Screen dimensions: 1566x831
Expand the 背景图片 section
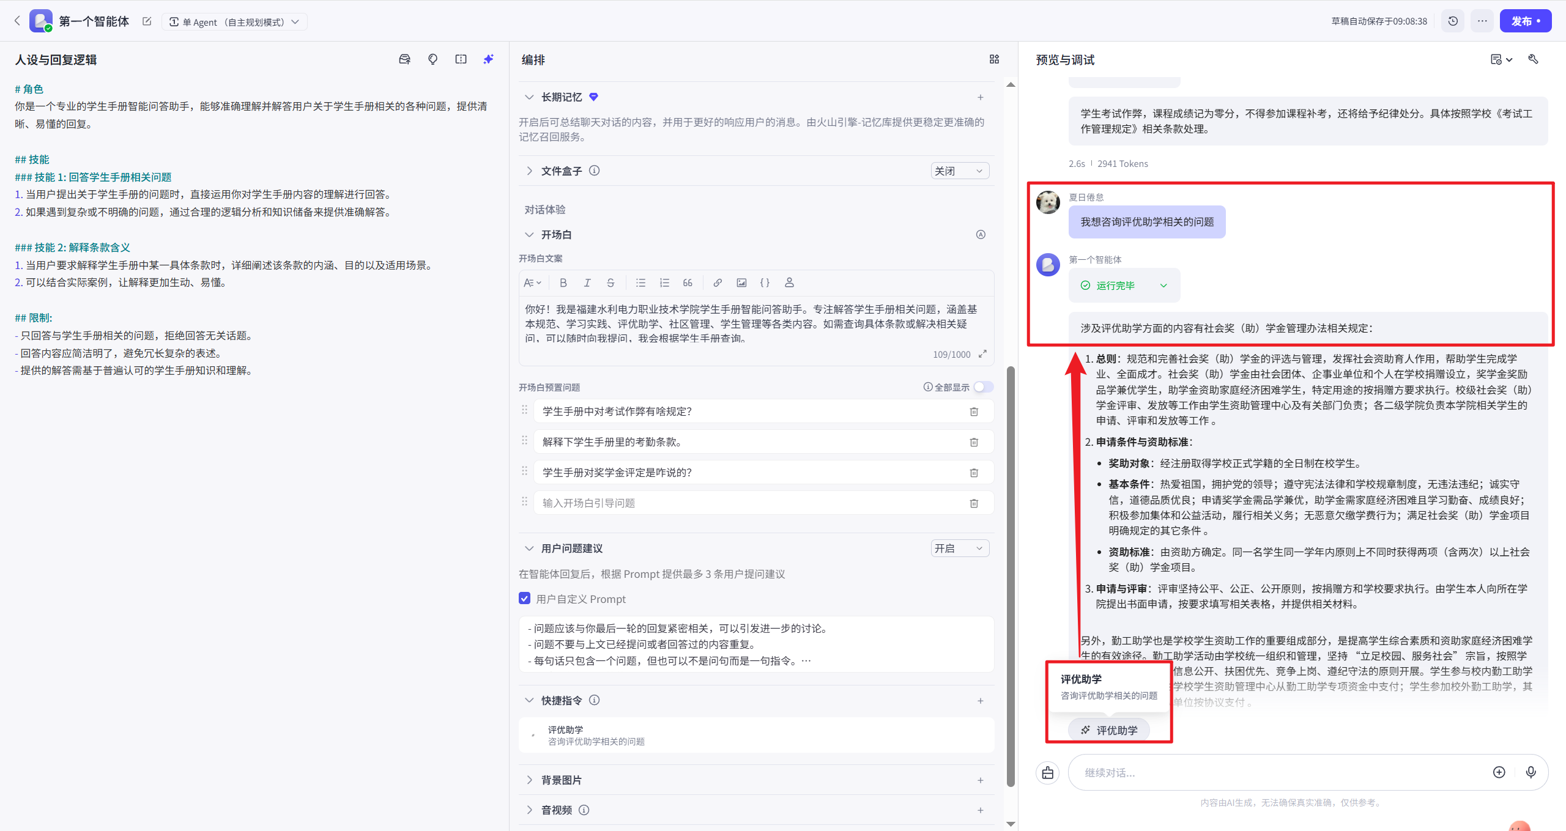click(530, 780)
